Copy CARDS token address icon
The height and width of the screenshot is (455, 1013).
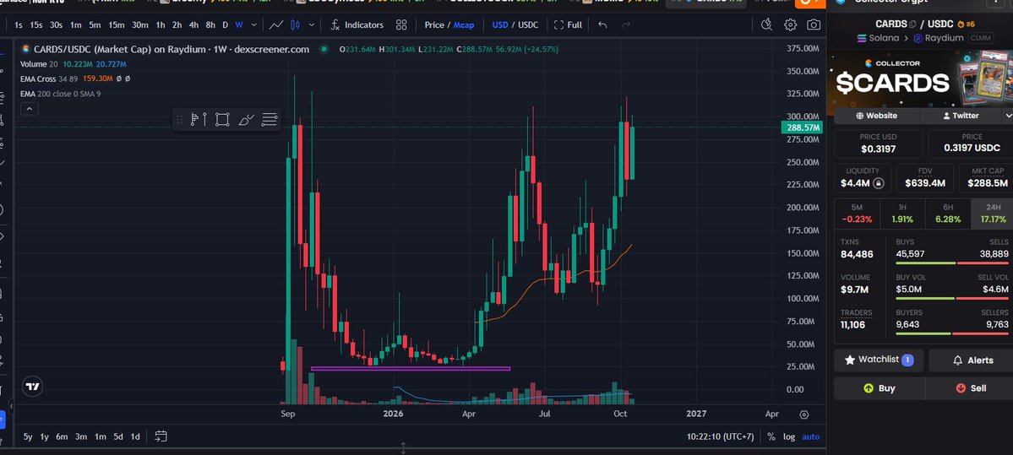(x=912, y=24)
